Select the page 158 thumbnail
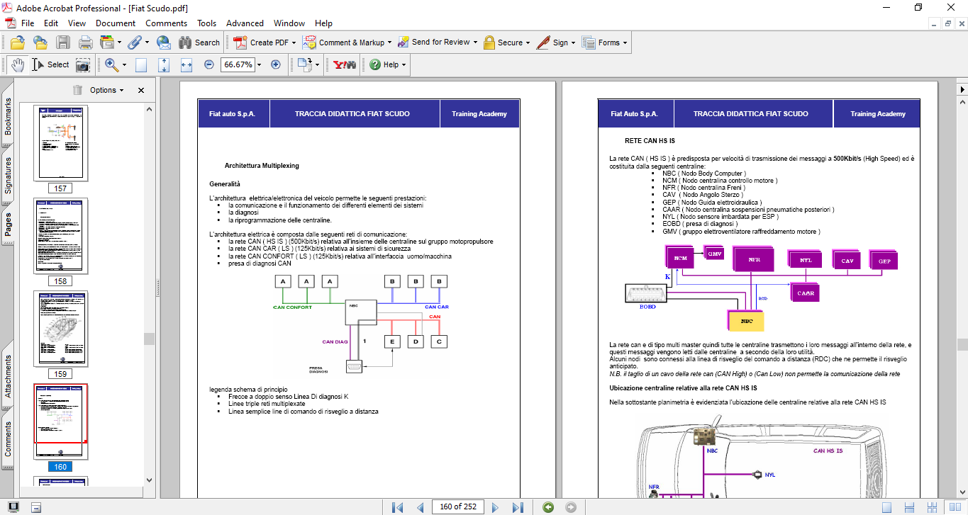Screen dimensions: 968x515 tap(60, 236)
